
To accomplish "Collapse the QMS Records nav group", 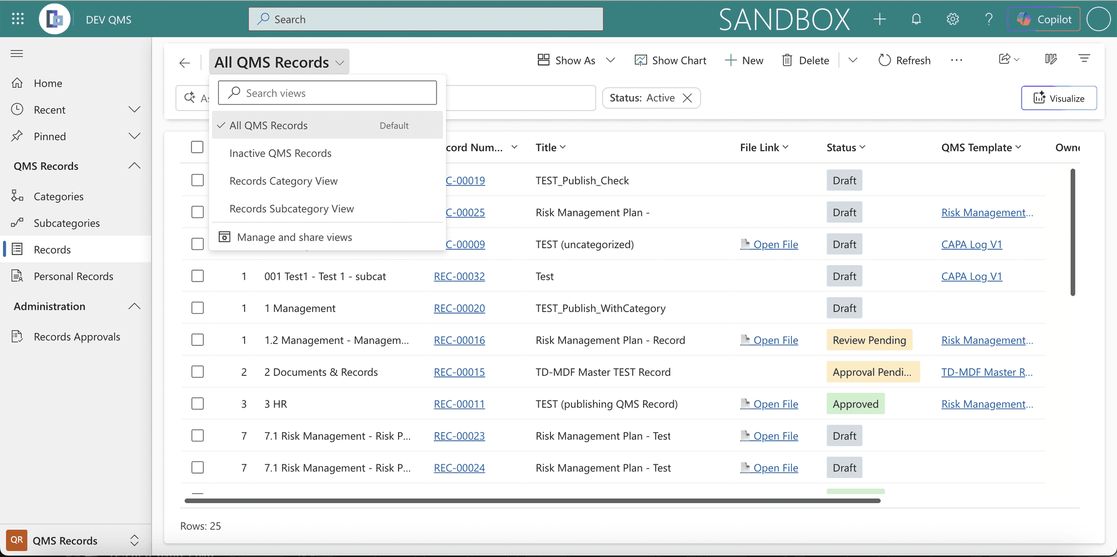I will tap(134, 166).
